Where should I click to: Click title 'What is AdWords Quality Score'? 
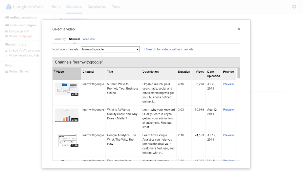(x=122, y=114)
